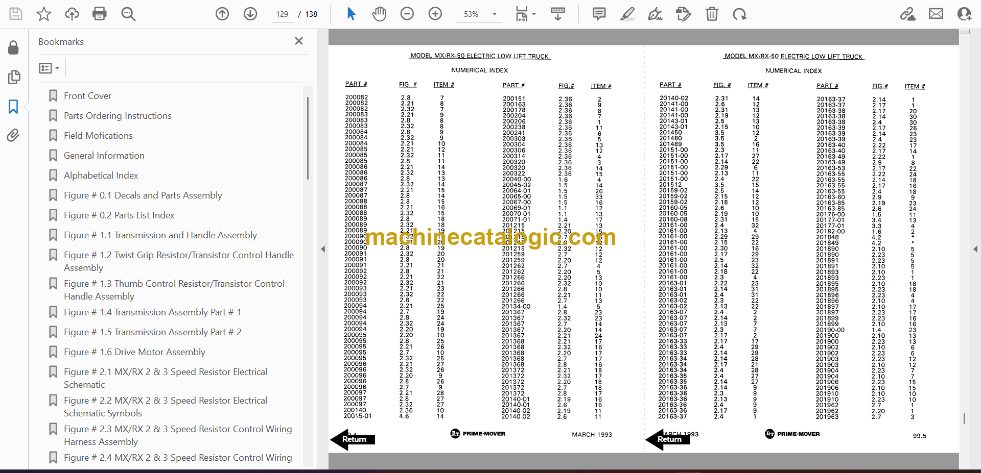Click the Save file icon
The image size is (981, 473).
click(16, 14)
